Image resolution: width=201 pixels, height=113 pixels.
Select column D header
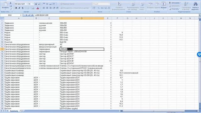[82, 18]
